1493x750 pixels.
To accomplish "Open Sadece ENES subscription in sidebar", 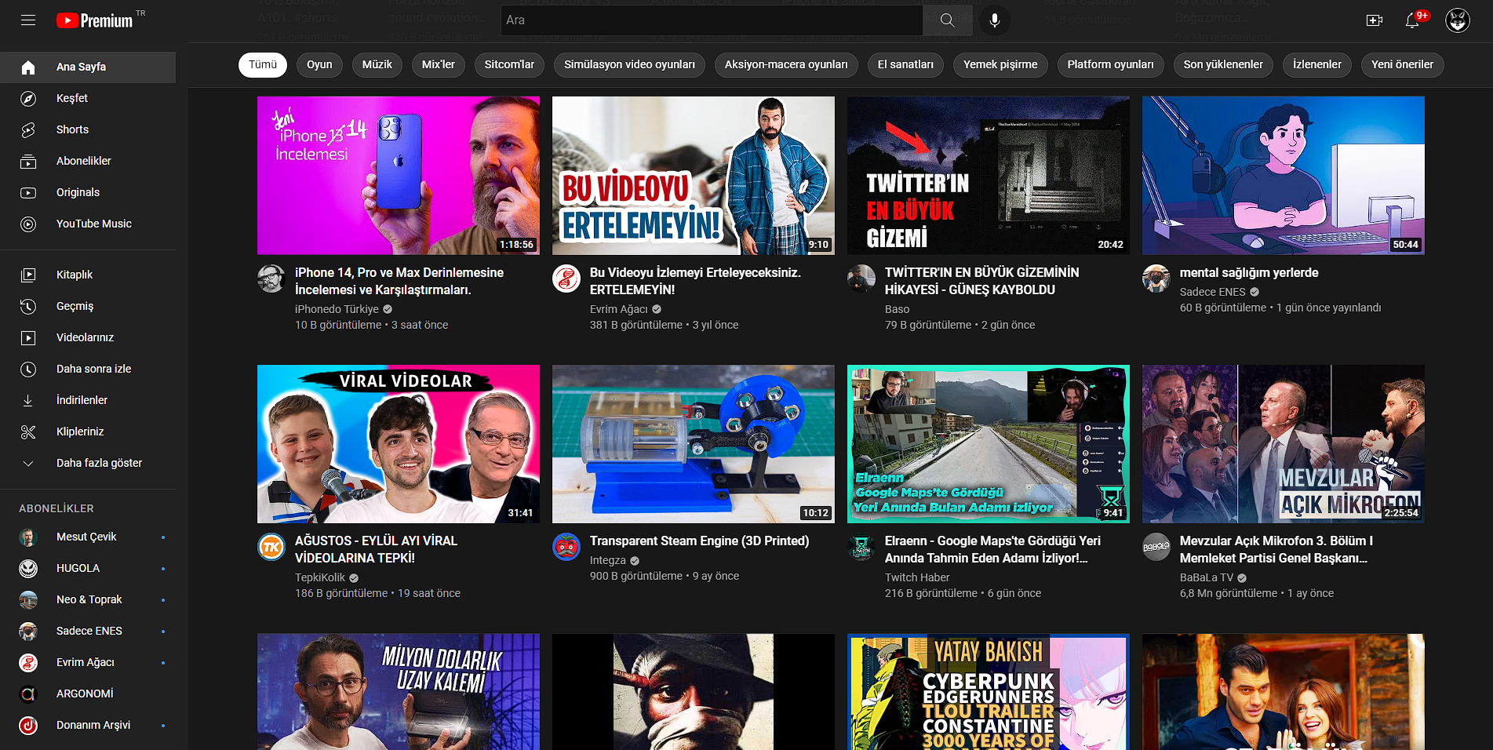I will (88, 632).
